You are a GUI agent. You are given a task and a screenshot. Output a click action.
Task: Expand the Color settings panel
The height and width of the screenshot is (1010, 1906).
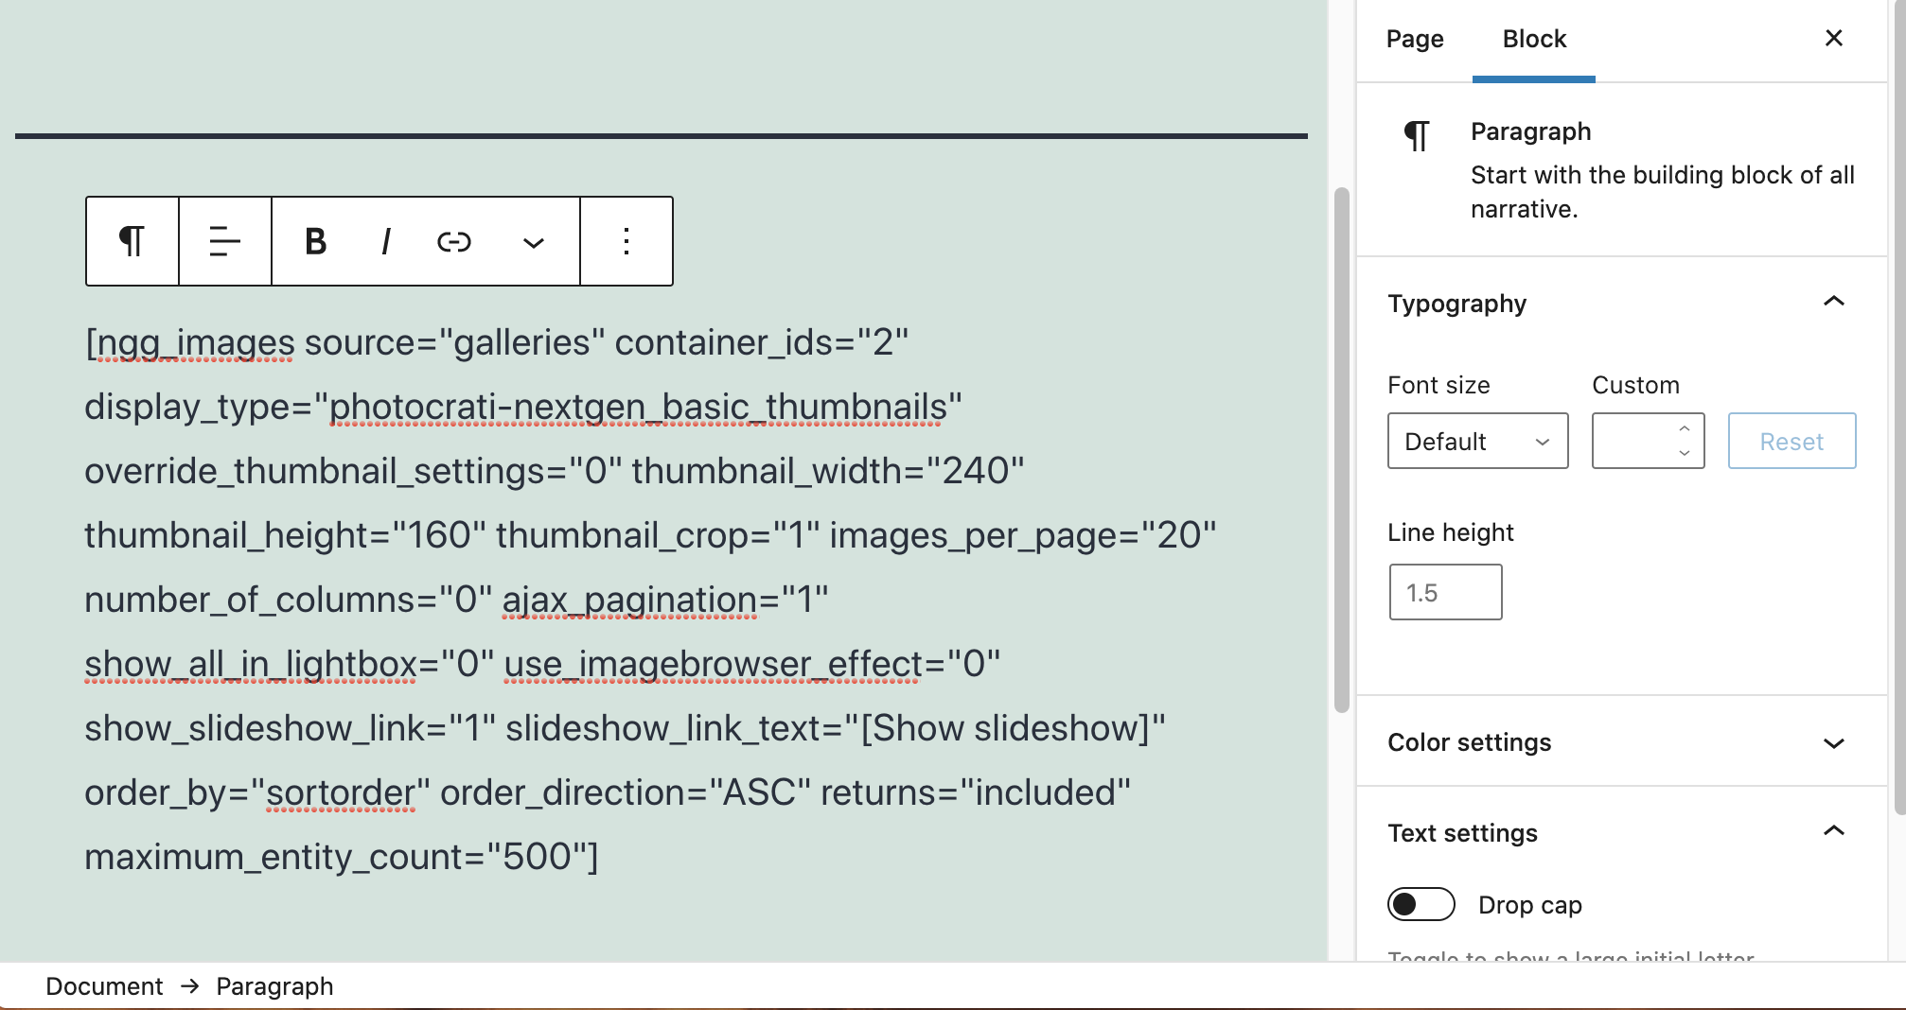tap(1835, 742)
